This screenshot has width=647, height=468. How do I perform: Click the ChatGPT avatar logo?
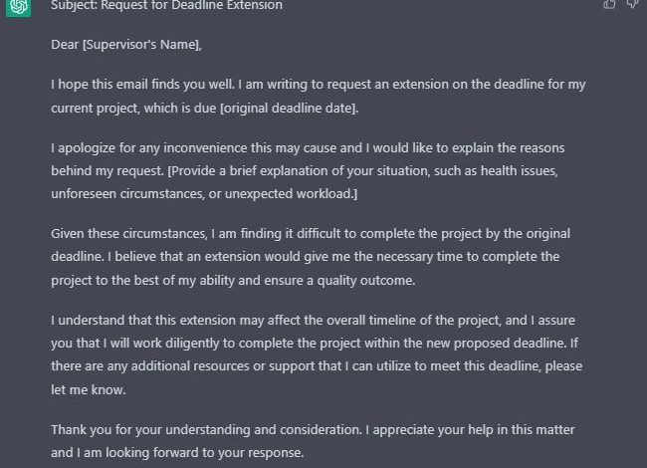tap(18, 7)
